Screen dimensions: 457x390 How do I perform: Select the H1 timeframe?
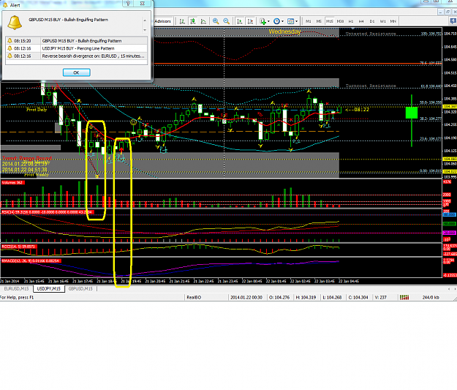click(x=351, y=21)
